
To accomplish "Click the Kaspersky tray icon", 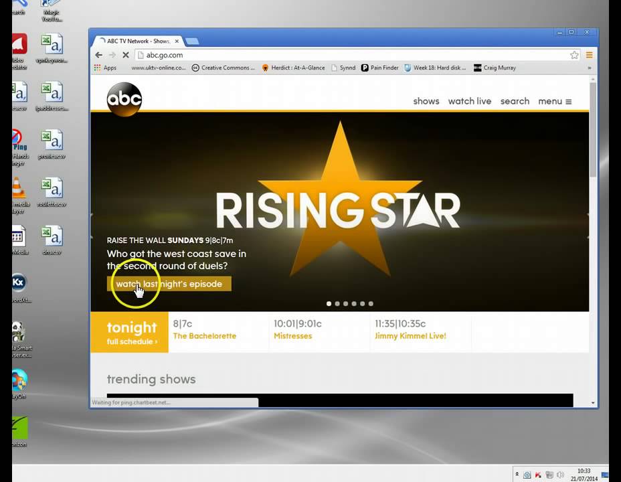I will pos(538,475).
